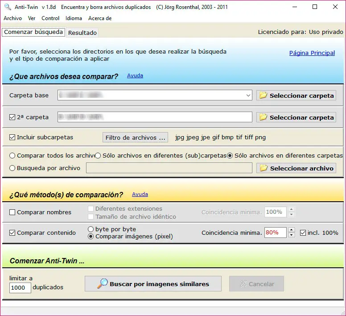This screenshot has width=346, height=316.
Task: Increase 80% Coincidencia minima with up arrow
Action: (292, 230)
